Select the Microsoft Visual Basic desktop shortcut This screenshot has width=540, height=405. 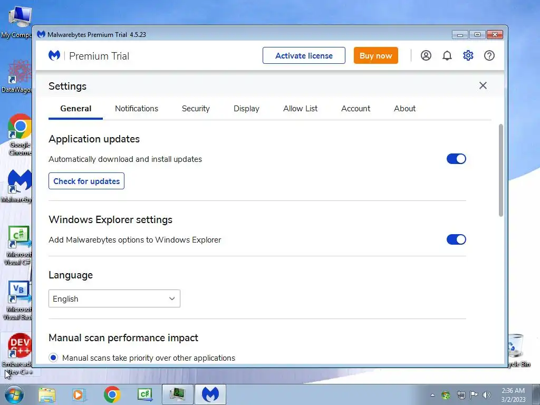tap(18, 300)
